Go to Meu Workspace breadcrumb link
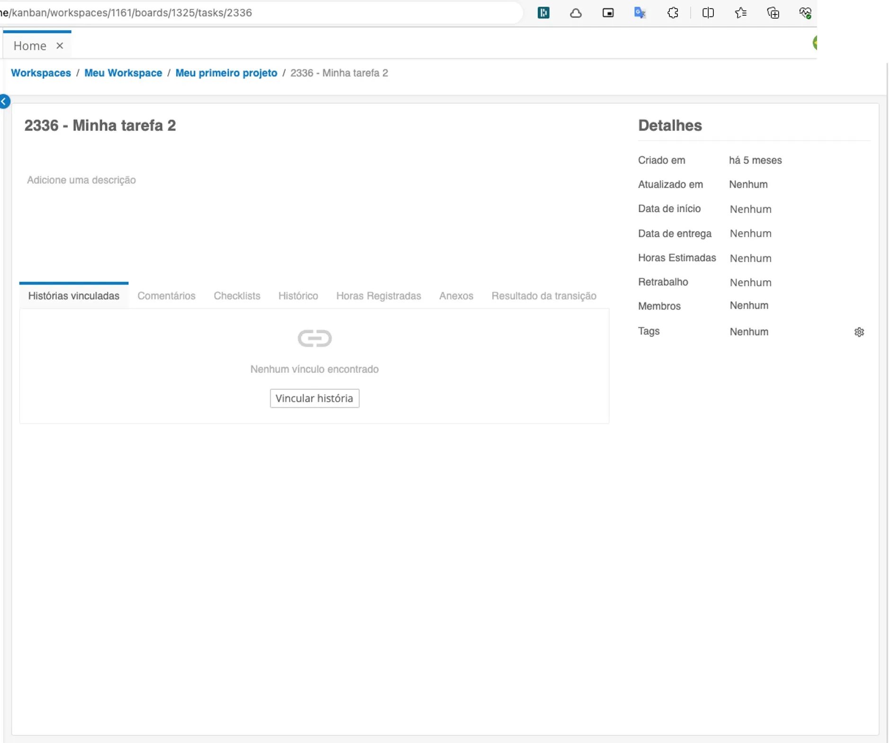889x743 pixels. coord(123,73)
